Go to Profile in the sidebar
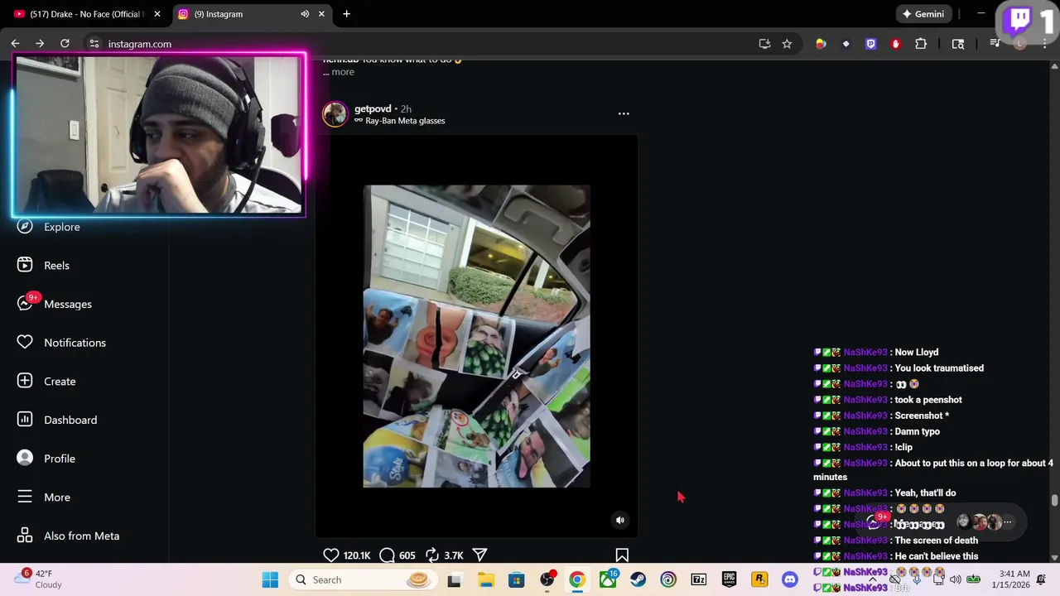This screenshot has width=1060, height=596. coord(47,459)
